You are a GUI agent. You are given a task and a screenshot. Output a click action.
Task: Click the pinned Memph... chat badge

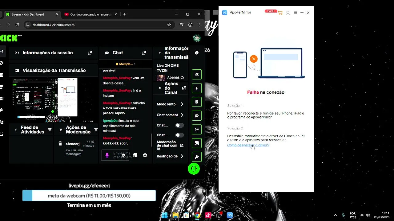[x=125, y=64]
